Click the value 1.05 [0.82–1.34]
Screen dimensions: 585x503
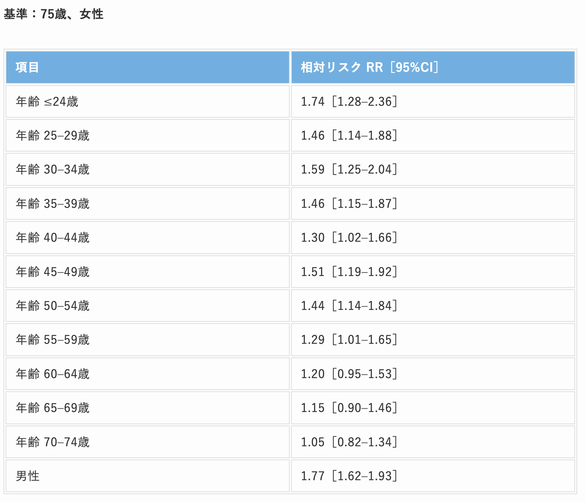pos(349,442)
